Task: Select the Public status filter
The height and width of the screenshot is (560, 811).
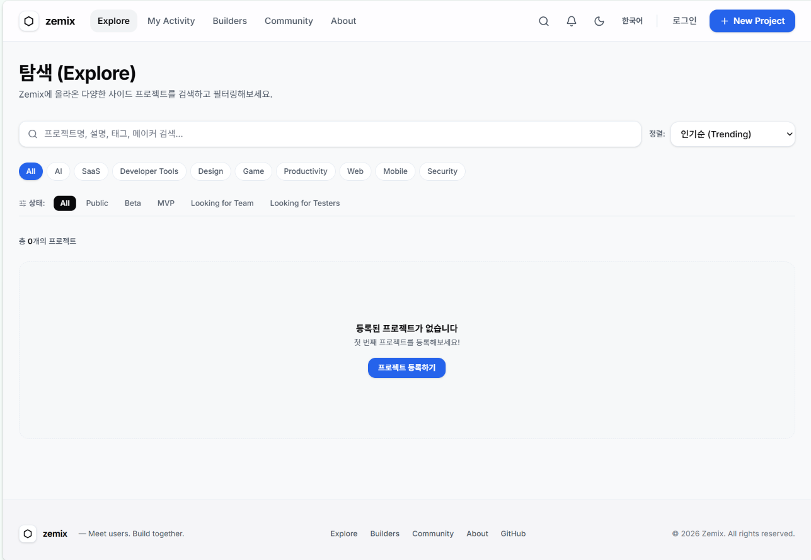Action: (x=97, y=203)
